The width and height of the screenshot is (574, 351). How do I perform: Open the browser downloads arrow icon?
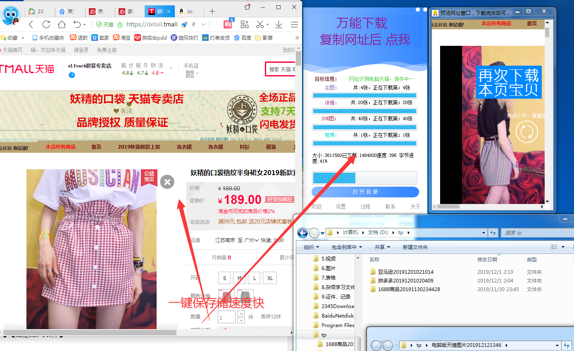279,24
